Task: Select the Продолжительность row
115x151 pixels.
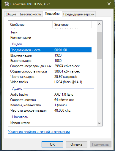Action: tap(51, 50)
